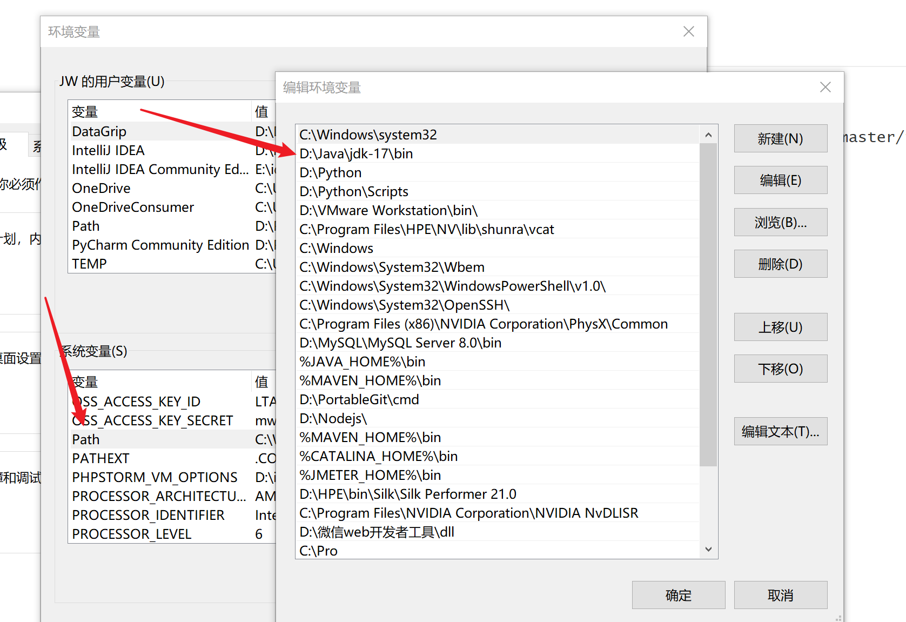Click the path list scrollbar thumb
906x622 pixels.
[708, 304]
